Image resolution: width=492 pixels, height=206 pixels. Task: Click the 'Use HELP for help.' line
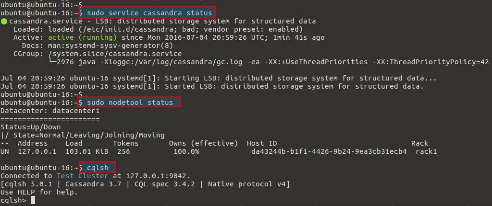tap(39, 192)
